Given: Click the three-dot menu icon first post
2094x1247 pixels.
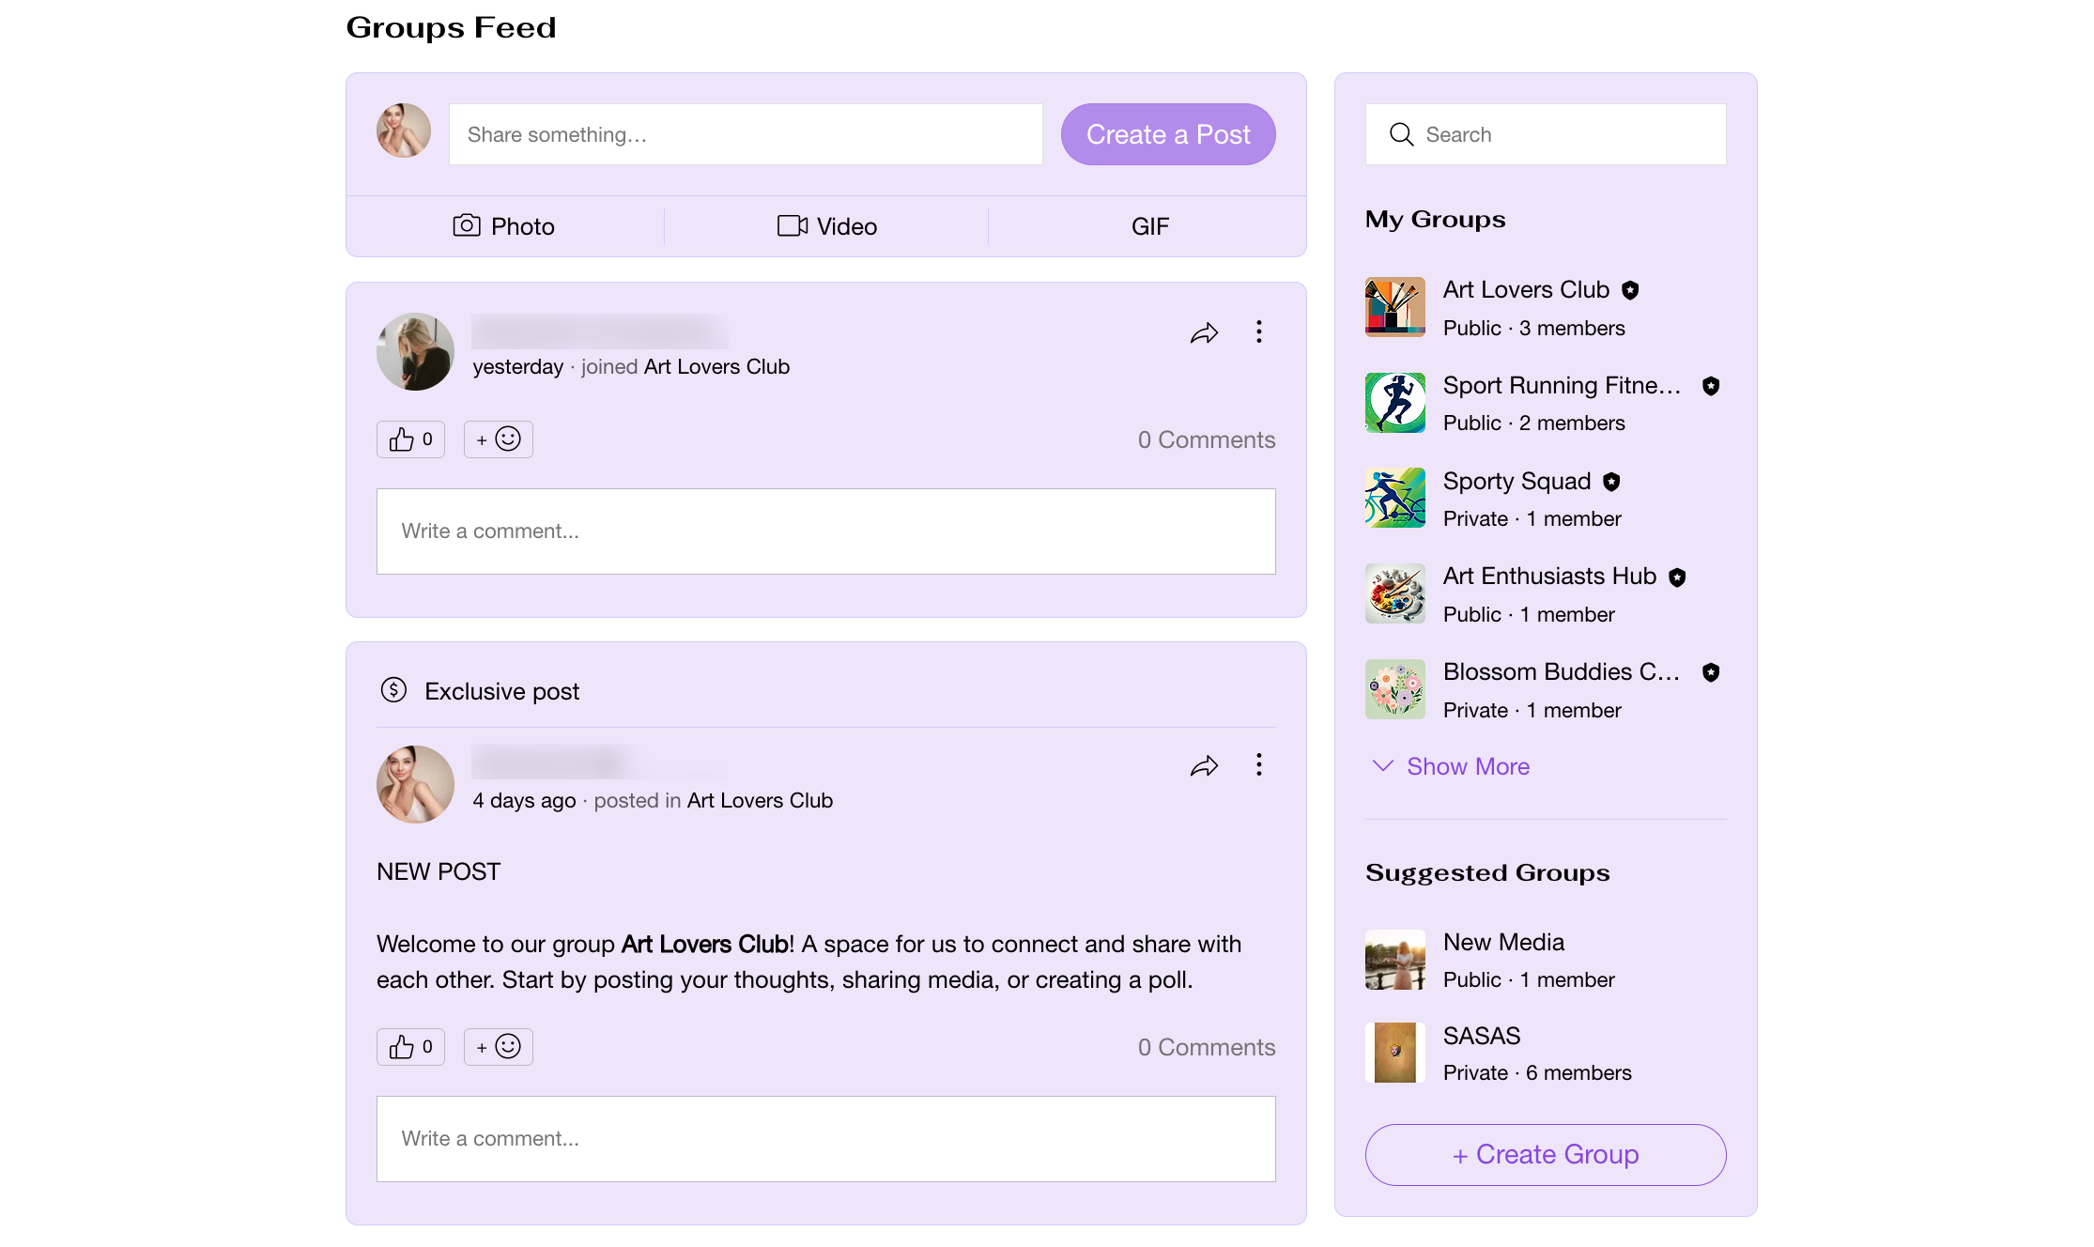Looking at the screenshot, I should [1257, 332].
